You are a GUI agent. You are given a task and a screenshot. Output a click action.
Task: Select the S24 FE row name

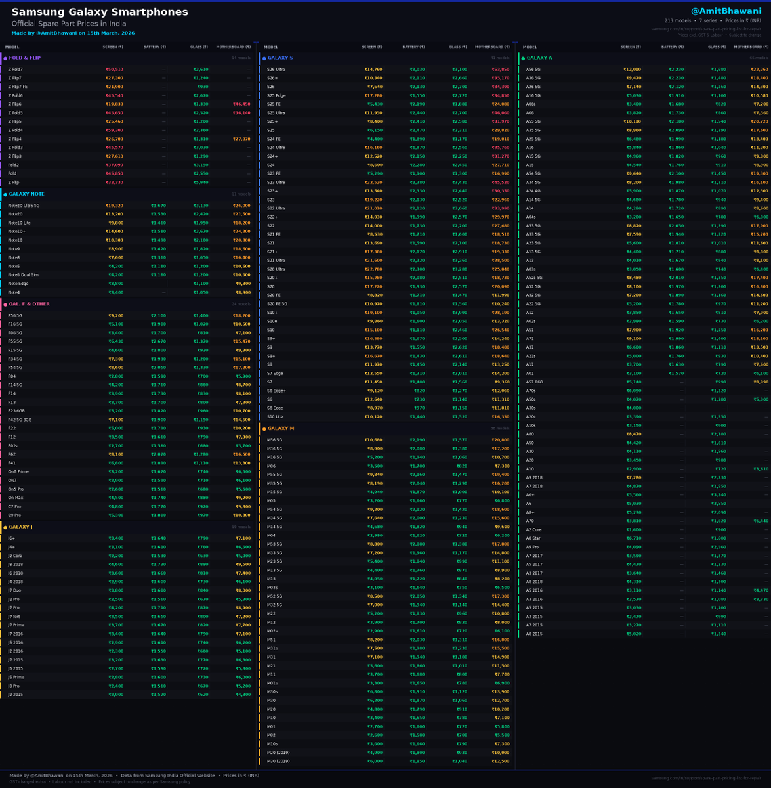[274, 139]
